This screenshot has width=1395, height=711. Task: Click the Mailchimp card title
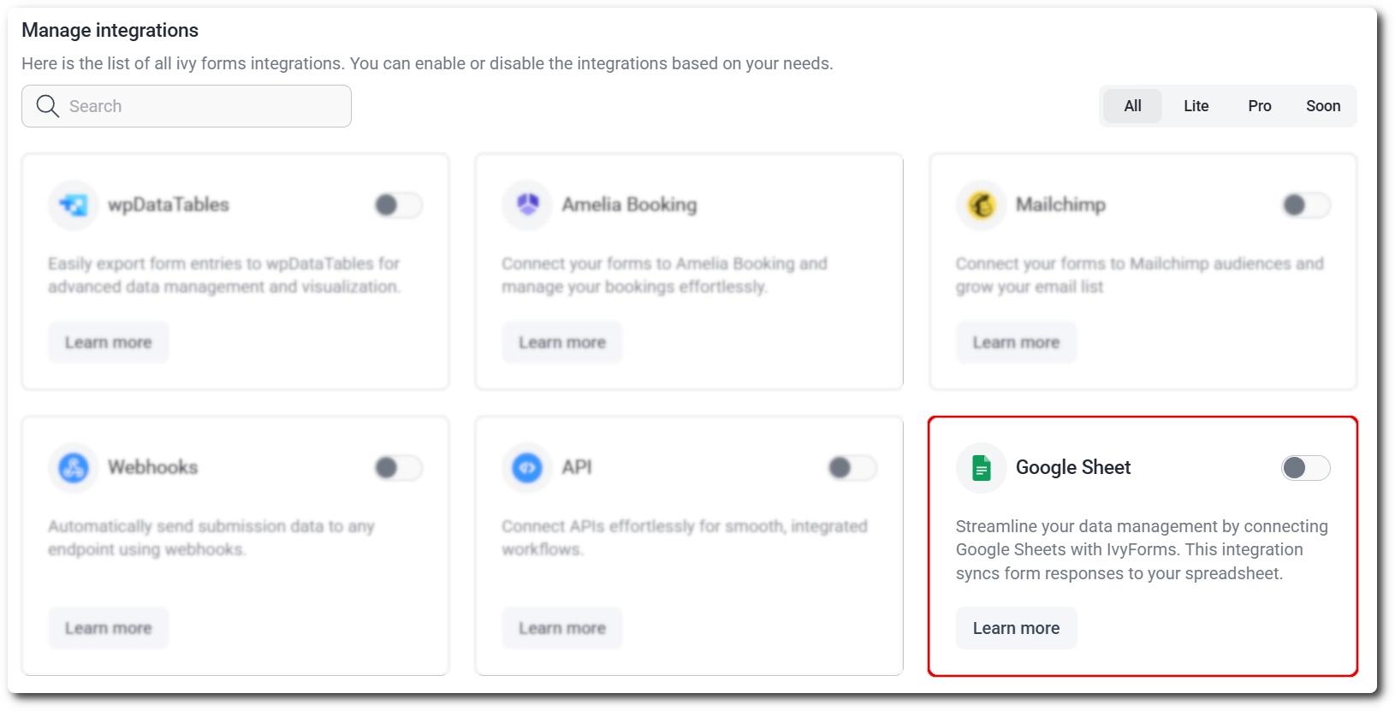(1060, 205)
